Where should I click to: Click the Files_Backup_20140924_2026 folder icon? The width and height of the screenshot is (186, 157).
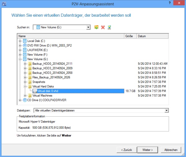(30, 77)
